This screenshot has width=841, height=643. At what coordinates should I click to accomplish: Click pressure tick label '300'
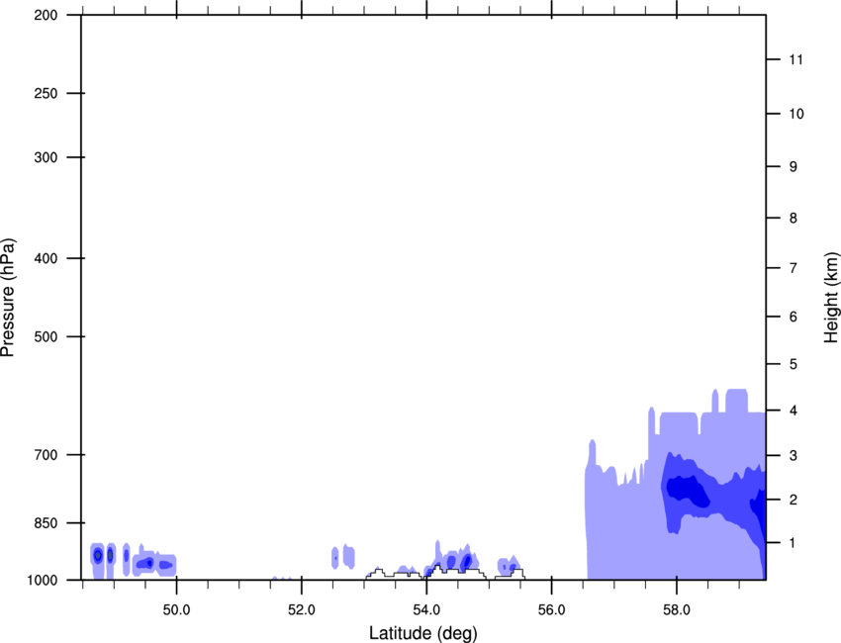point(46,157)
